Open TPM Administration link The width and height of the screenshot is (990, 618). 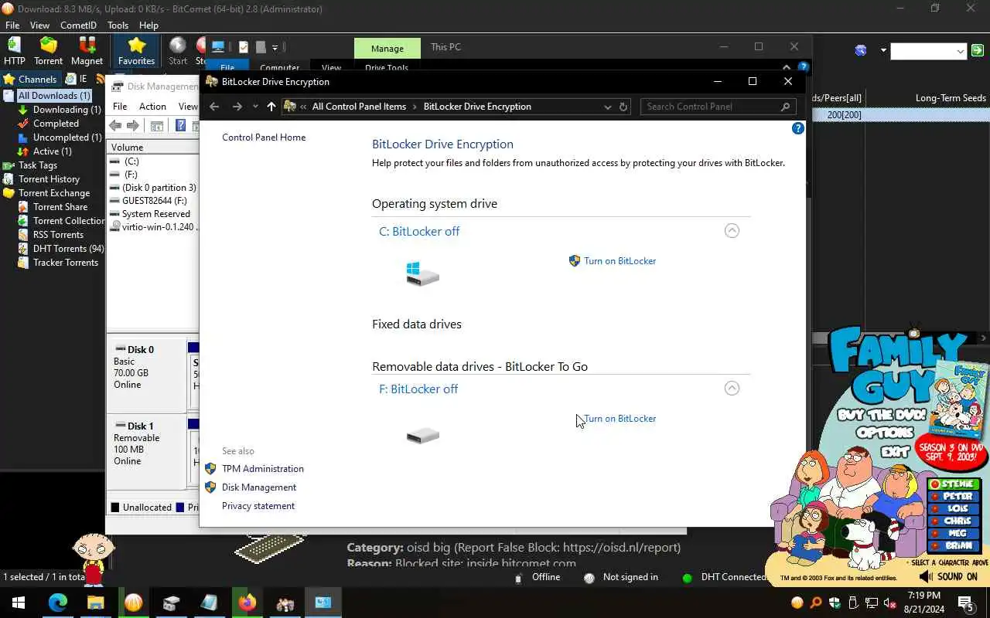coord(263,469)
